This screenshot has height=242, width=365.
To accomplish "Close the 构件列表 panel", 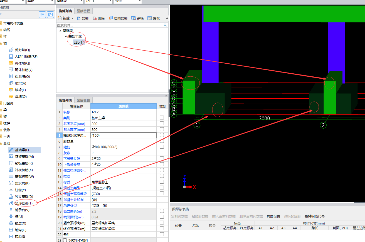I will [x=166, y=6].
